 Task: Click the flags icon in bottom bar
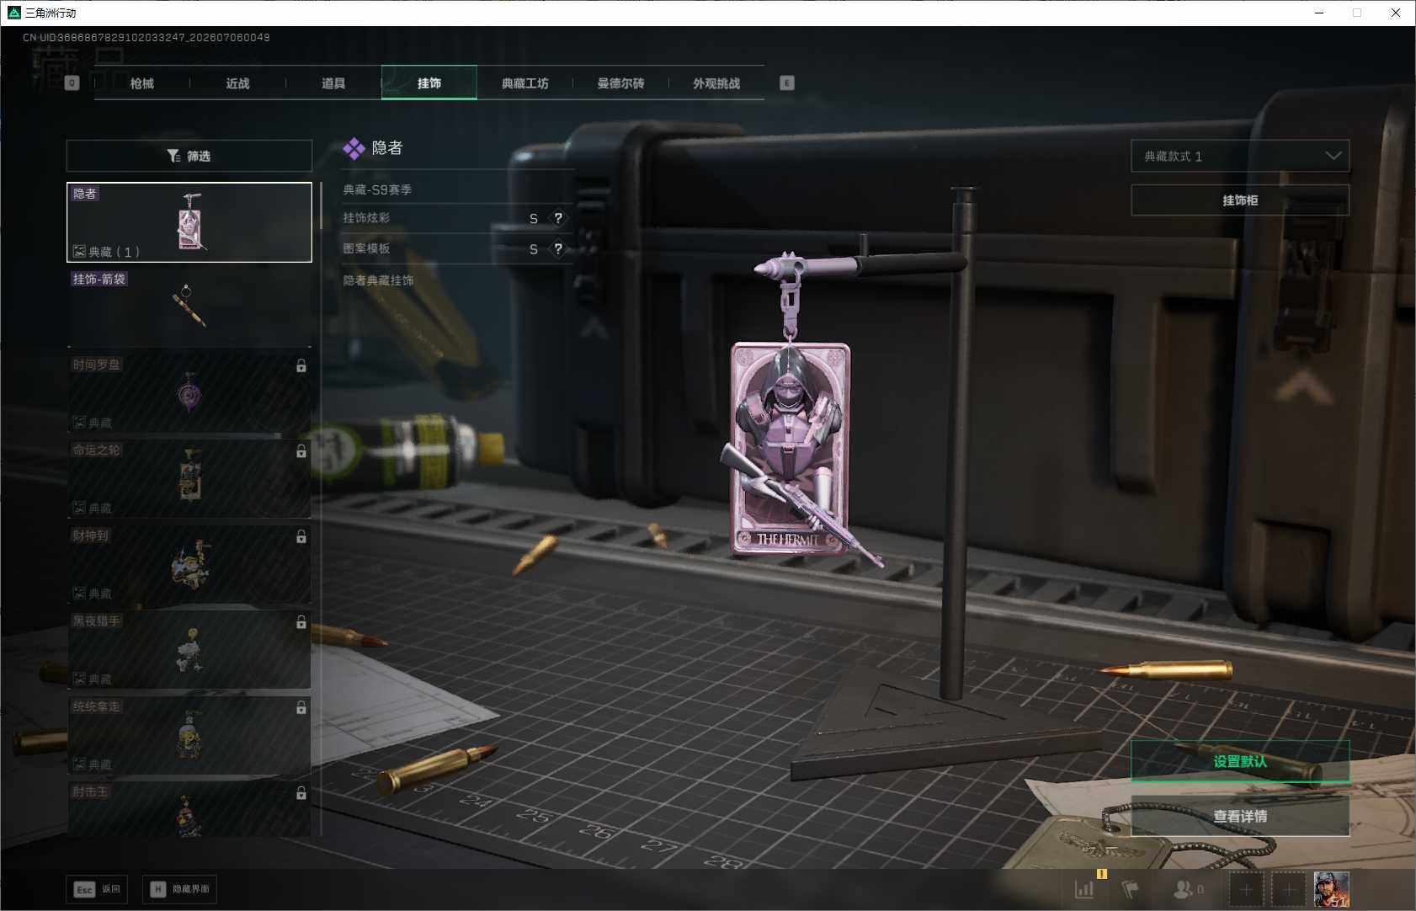[1131, 889]
